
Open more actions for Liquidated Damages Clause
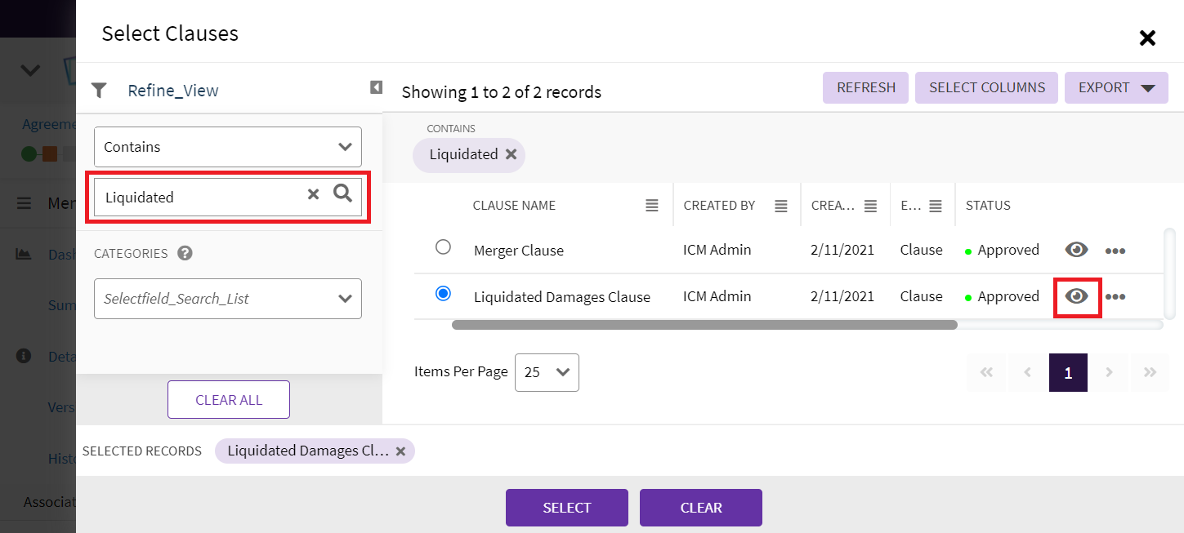tap(1115, 297)
